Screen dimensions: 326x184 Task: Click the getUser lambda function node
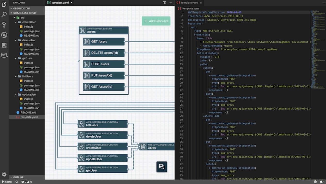pos(103,169)
